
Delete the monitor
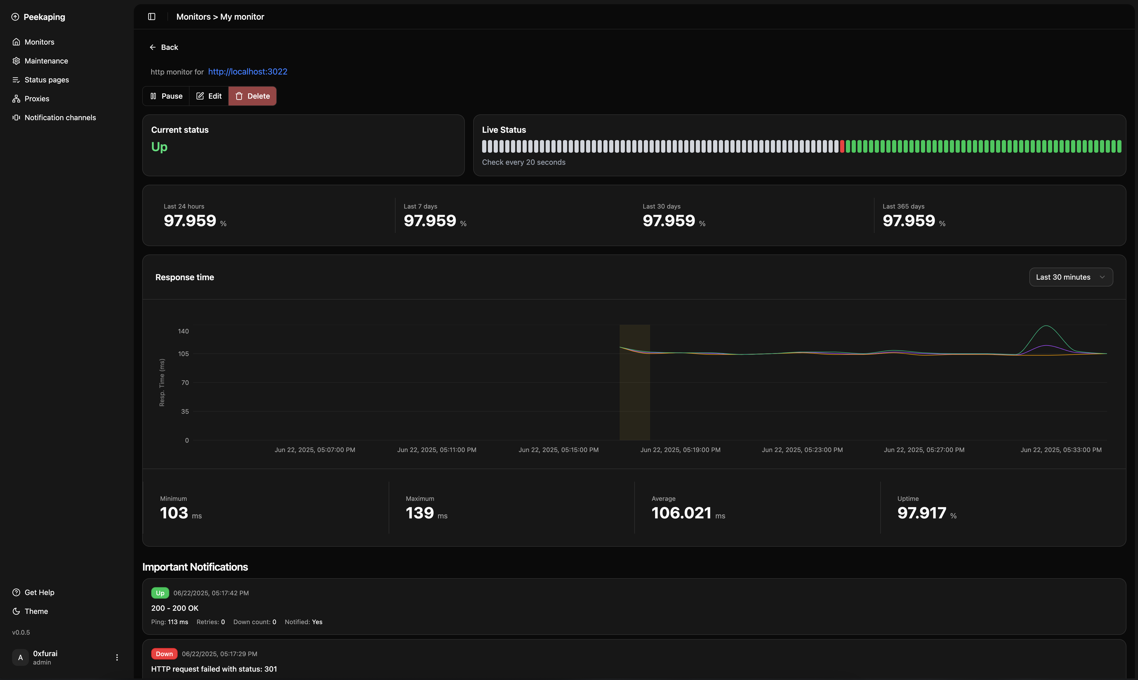[252, 96]
